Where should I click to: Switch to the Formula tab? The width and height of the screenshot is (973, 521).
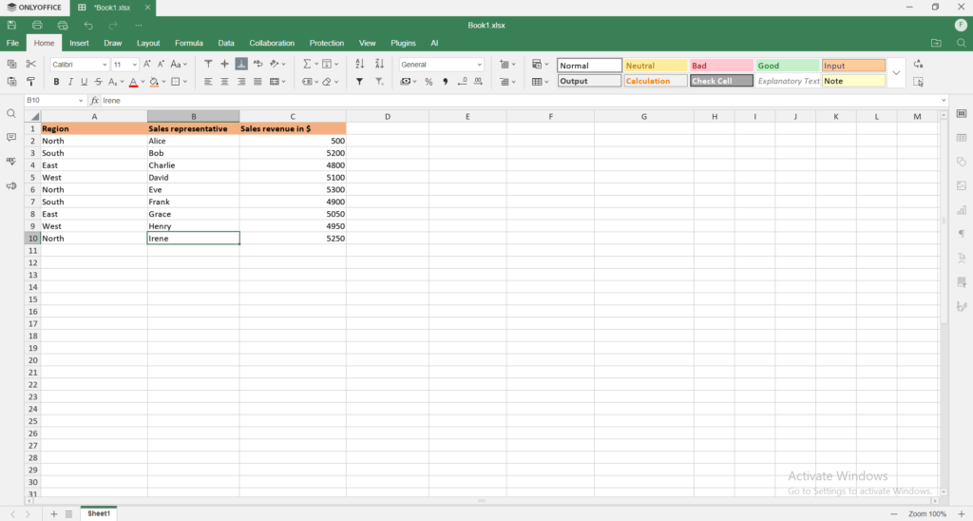[189, 43]
